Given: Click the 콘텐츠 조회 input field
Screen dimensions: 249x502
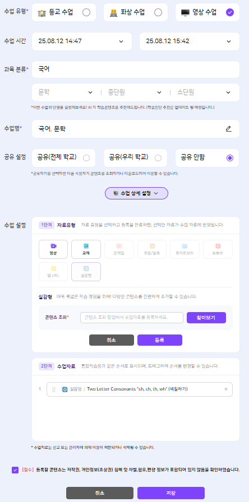Looking at the screenshot, I should 132,318.
